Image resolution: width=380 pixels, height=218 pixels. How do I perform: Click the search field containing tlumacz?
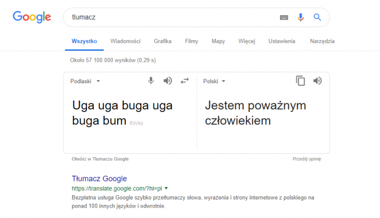(168, 17)
